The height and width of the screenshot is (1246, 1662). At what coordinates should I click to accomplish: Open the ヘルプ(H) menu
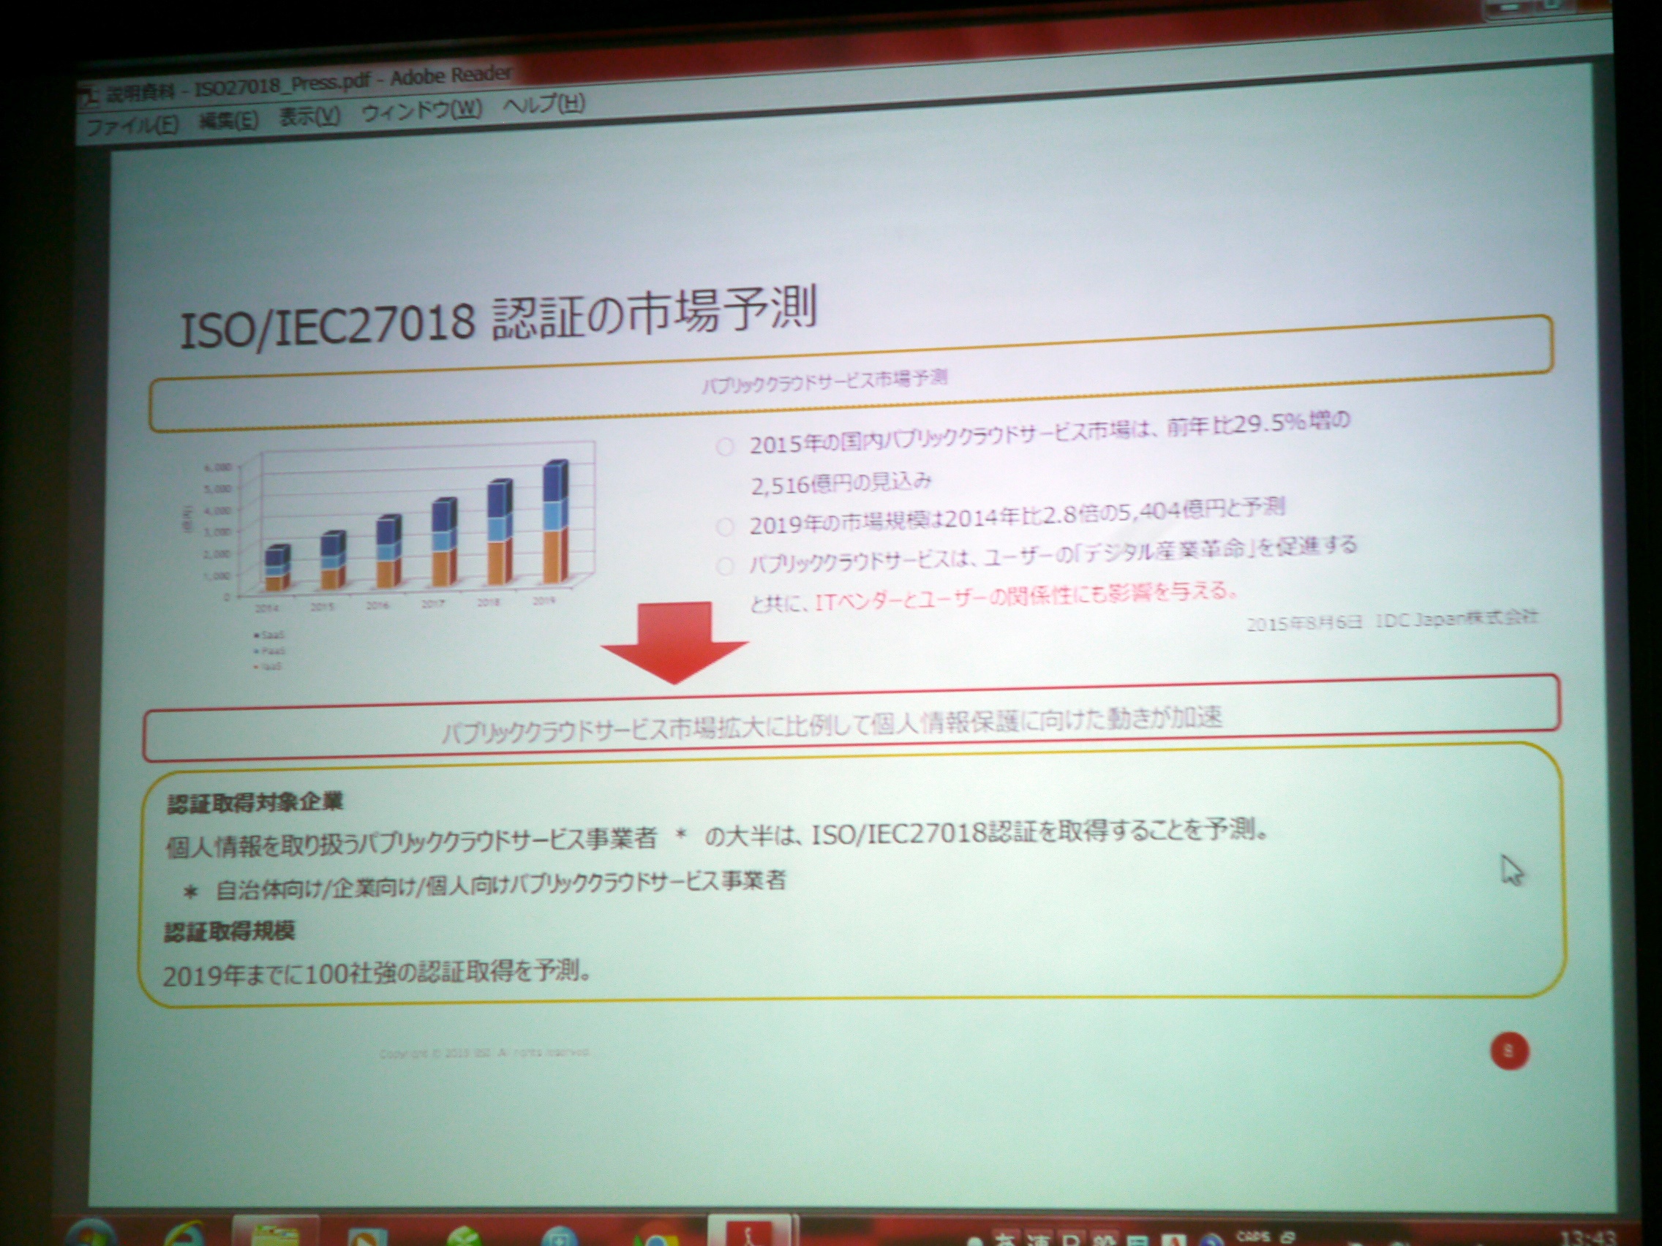point(544,104)
